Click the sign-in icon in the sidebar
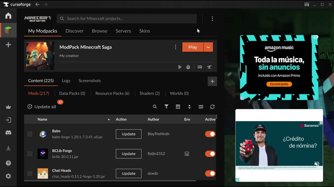Image resolution: width=334 pixels, height=187 pixels. pos(8,120)
